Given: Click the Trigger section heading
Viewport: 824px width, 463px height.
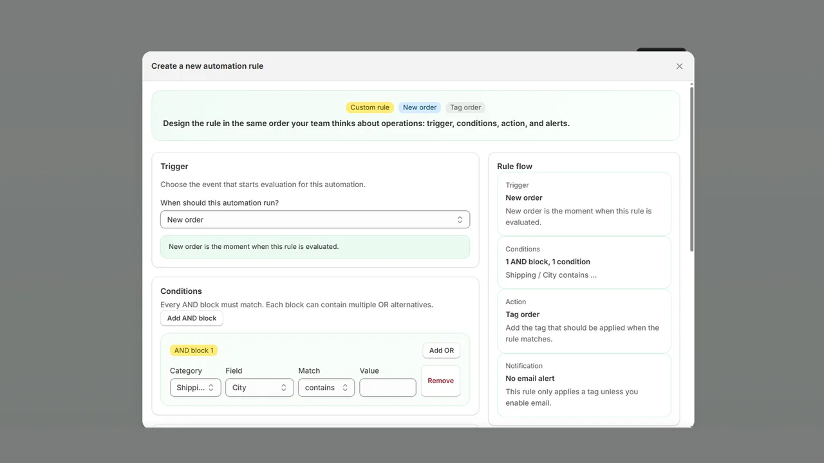Looking at the screenshot, I should [x=174, y=167].
